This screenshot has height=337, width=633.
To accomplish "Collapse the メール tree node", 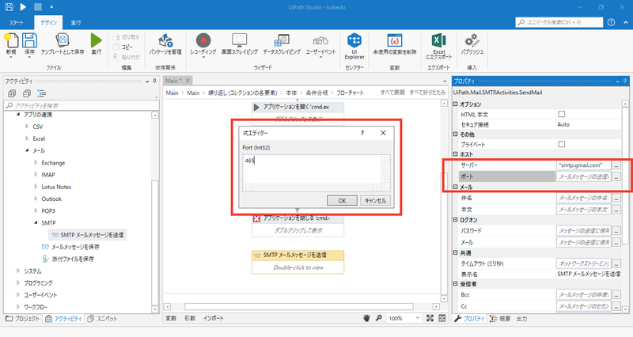I will point(27,150).
